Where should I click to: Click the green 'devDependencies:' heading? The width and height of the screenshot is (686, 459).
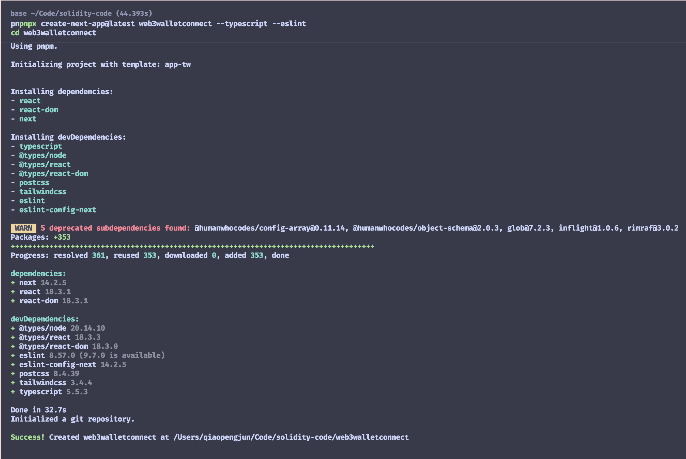point(45,319)
